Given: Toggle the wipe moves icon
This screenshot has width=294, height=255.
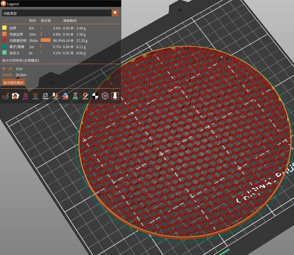Looking at the screenshot, I should [15, 96].
